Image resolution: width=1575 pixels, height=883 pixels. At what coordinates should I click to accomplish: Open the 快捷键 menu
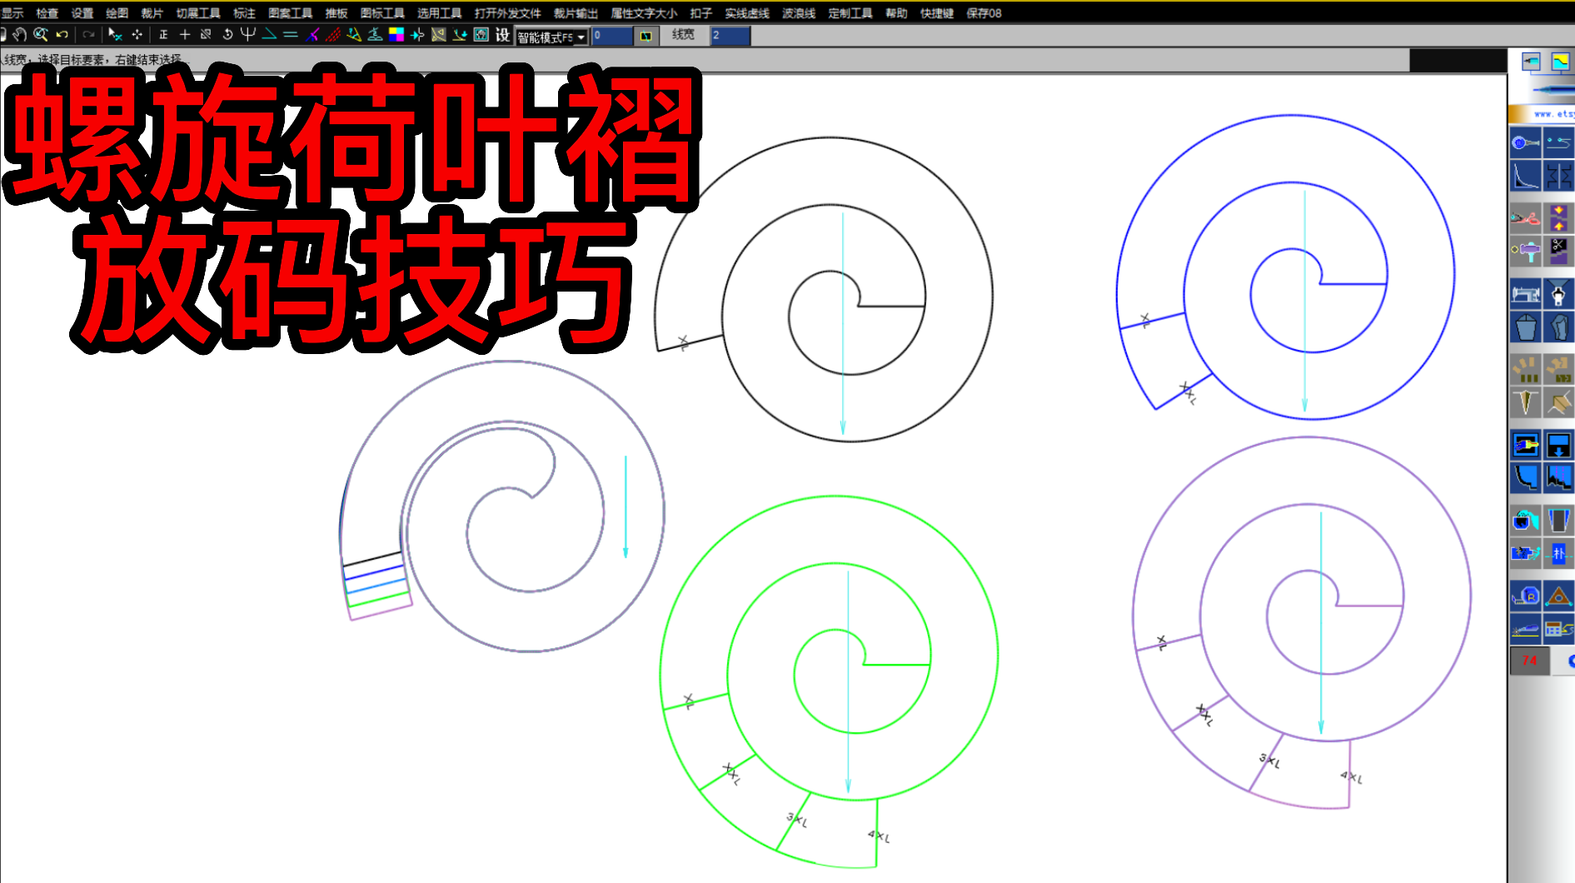point(936,12)
